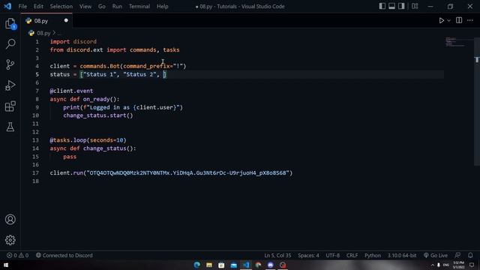Open the Manage gear menu
The image size is (480, 270).
(x=10, y=240)
